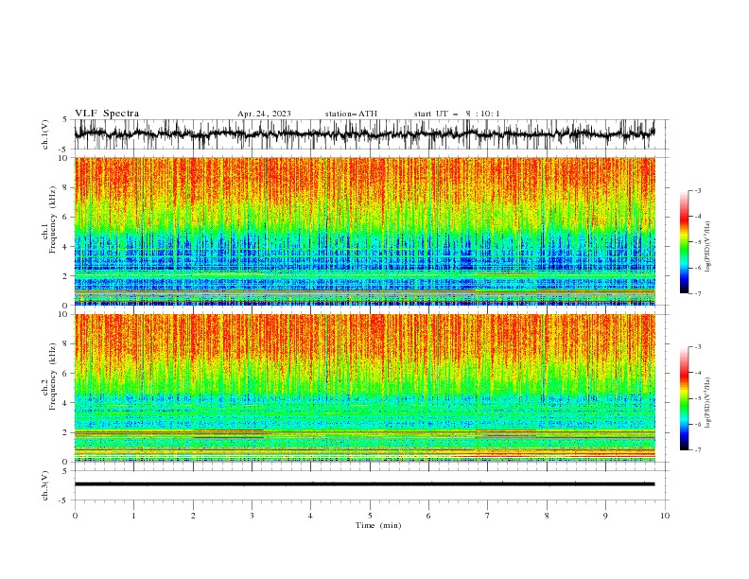Click the "-7" value on ch.2 color scale
Screen dimensions: 749x579
tap(697, 450)
